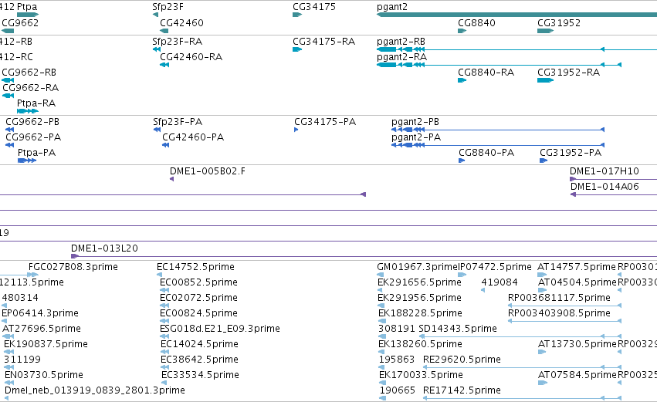Click the EK138260.5prime EST label
The image size is (657, 402).
coord(420,344)
